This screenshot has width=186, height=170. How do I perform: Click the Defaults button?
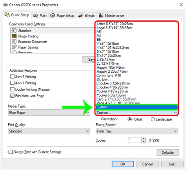(x=168, y=152)
